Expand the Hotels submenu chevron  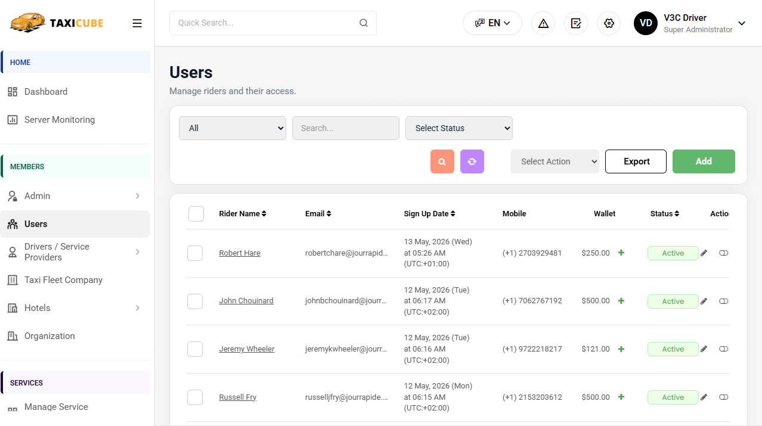click(x=138, y=308)
